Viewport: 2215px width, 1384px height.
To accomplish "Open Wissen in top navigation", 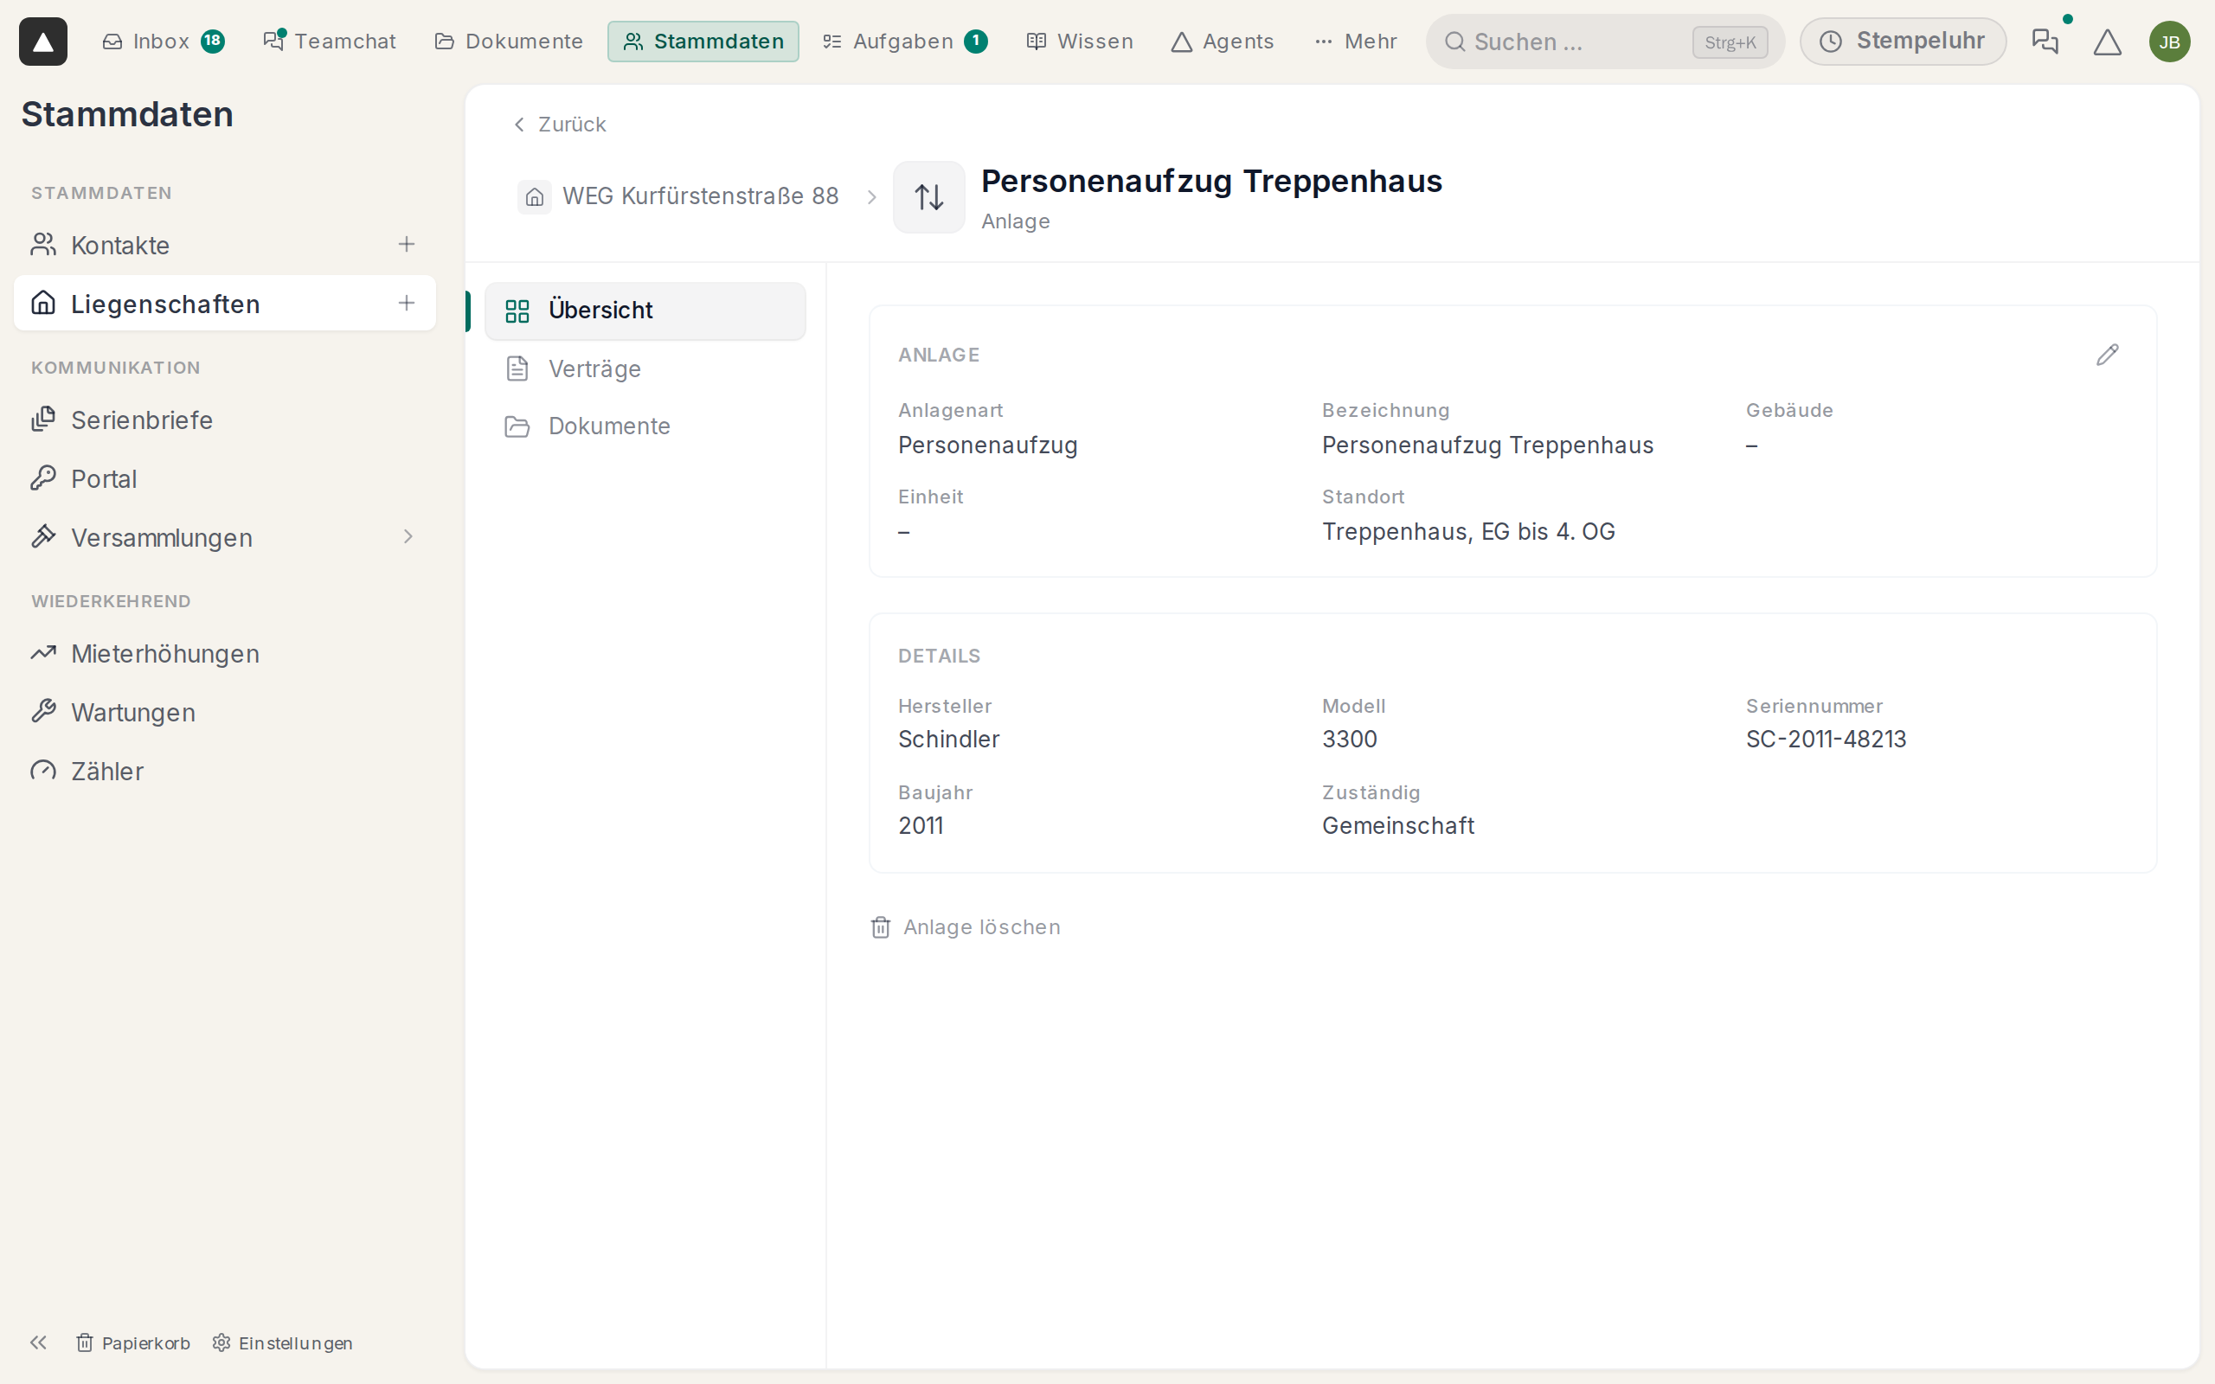I will pos(1080,42).
